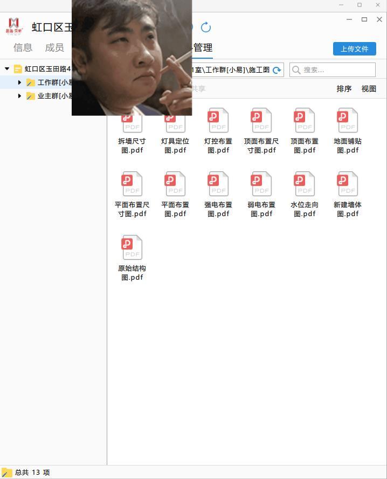Collapse the 虹口区玉田路 root tree node
The width and height of the screenshot is (387, 479).
[7, 69]
